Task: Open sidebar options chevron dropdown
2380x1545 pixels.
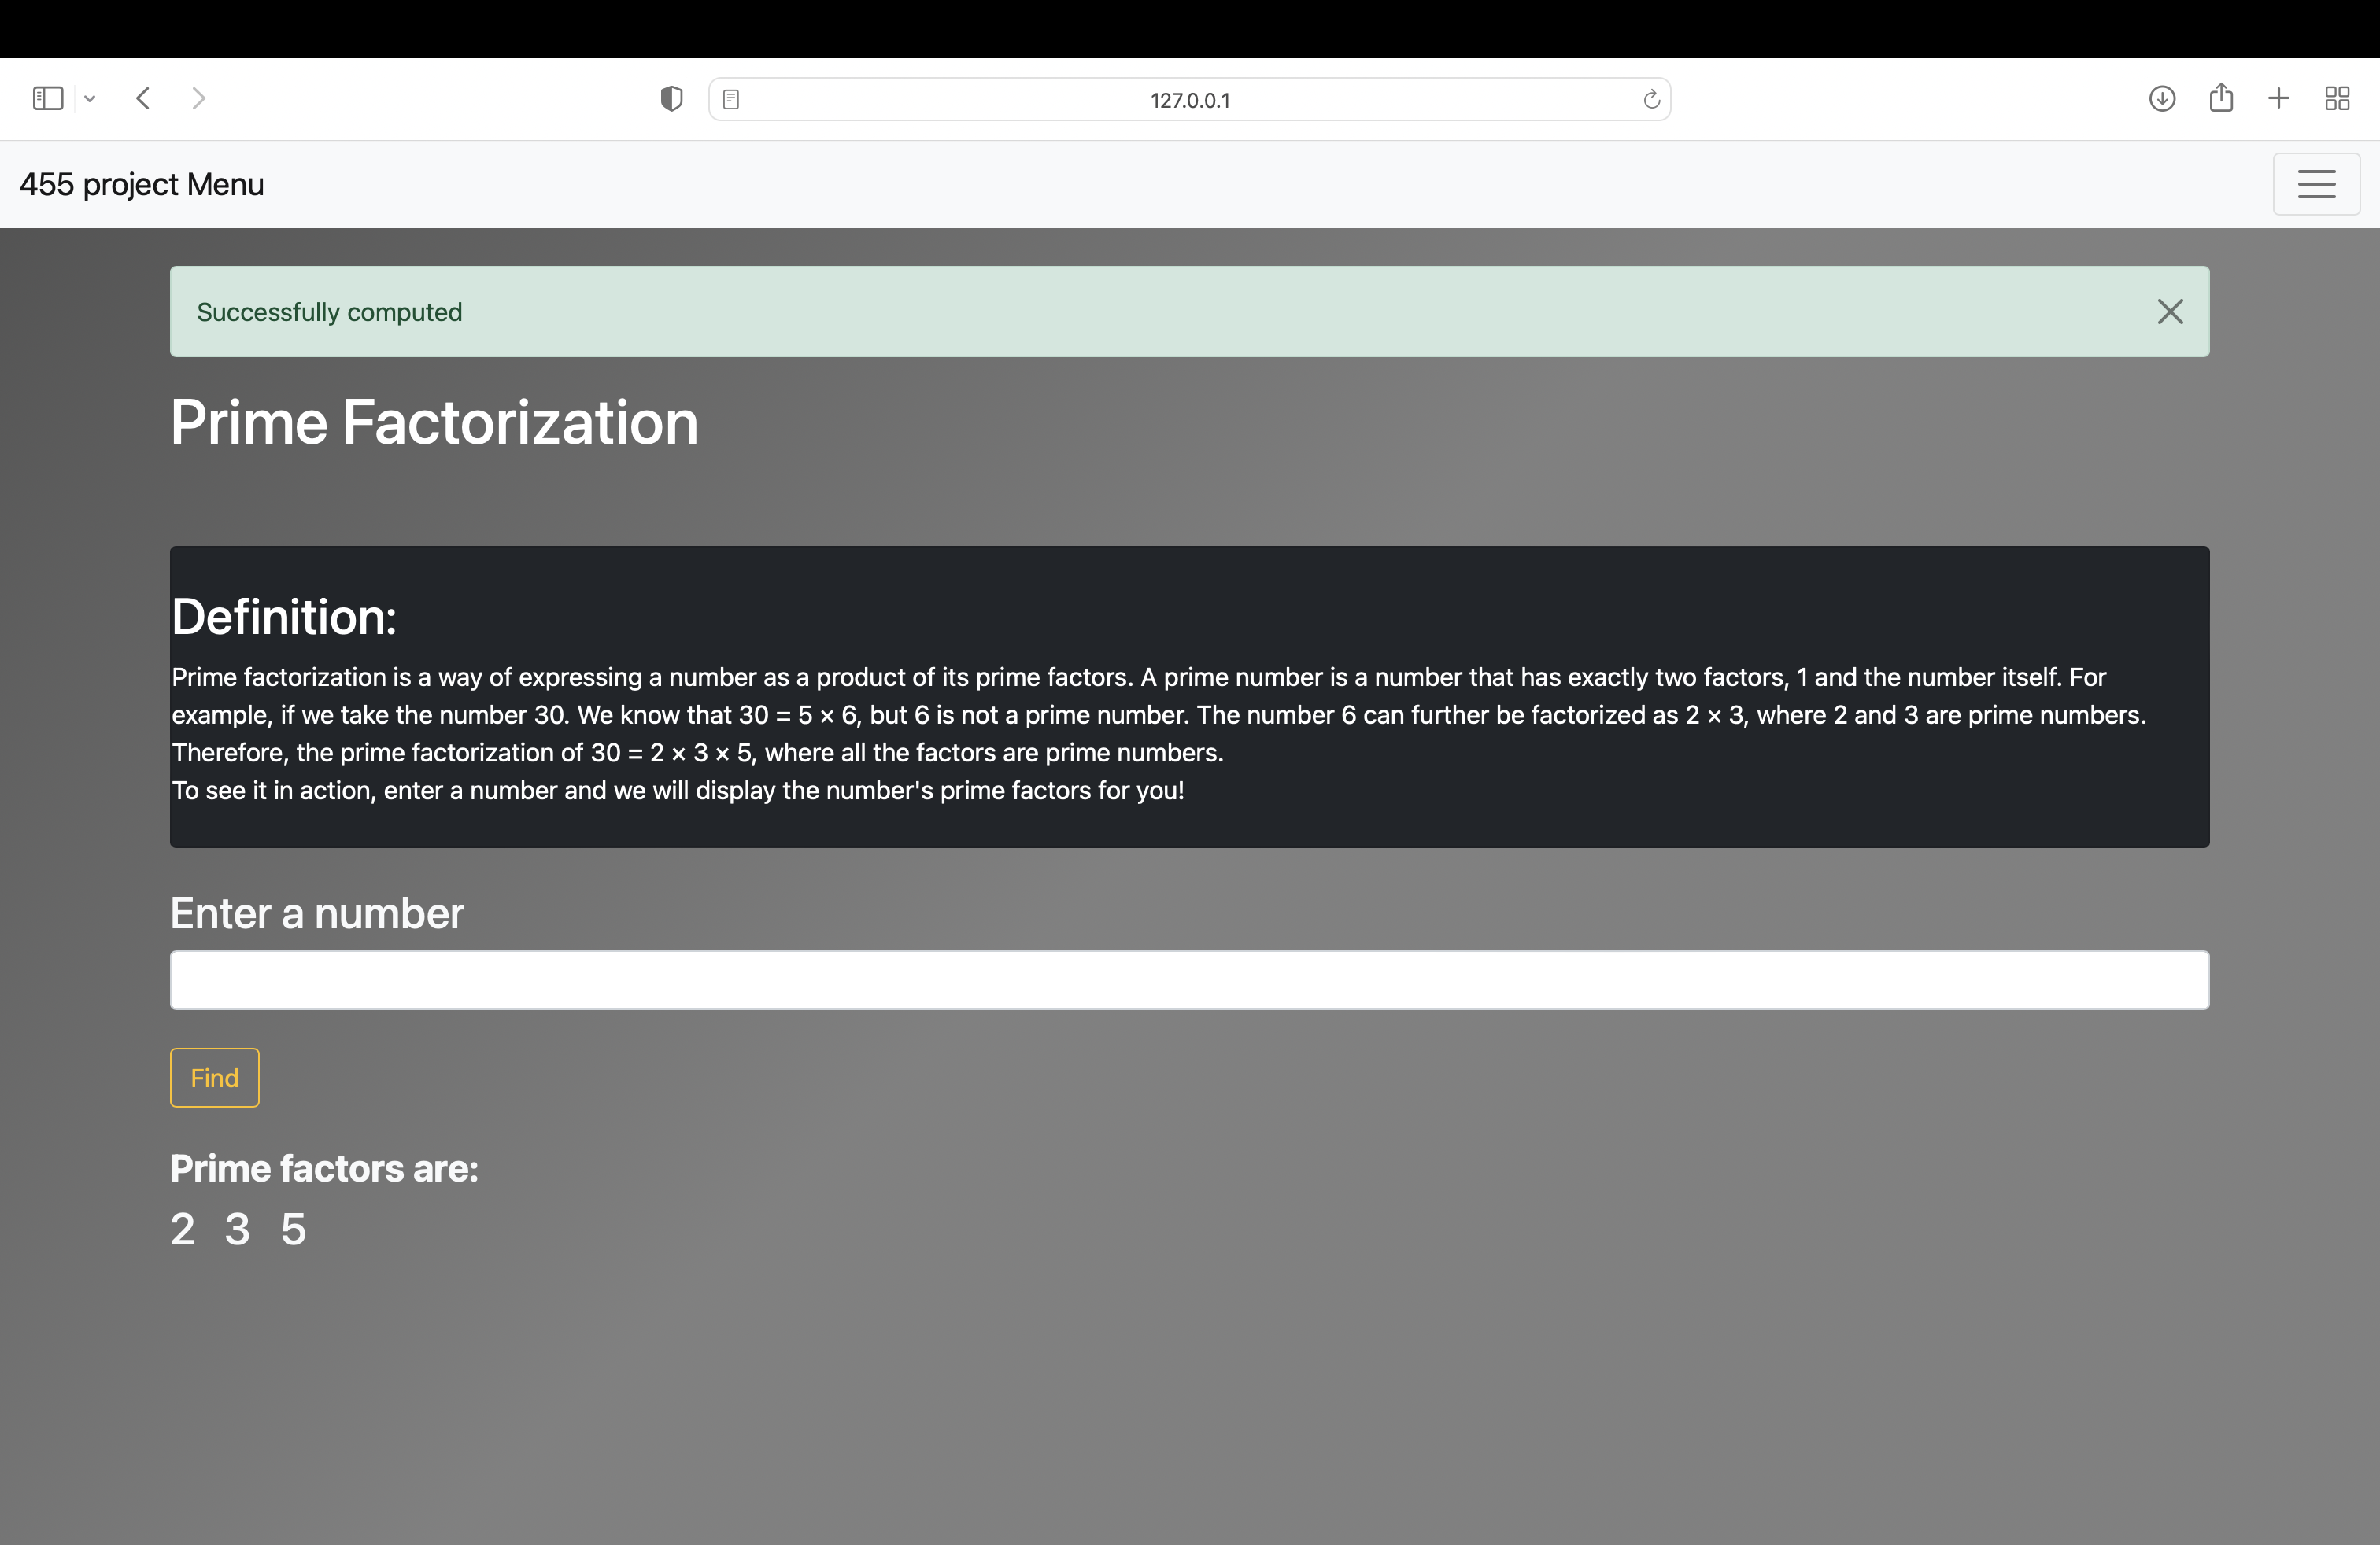Action: [90, 98]
